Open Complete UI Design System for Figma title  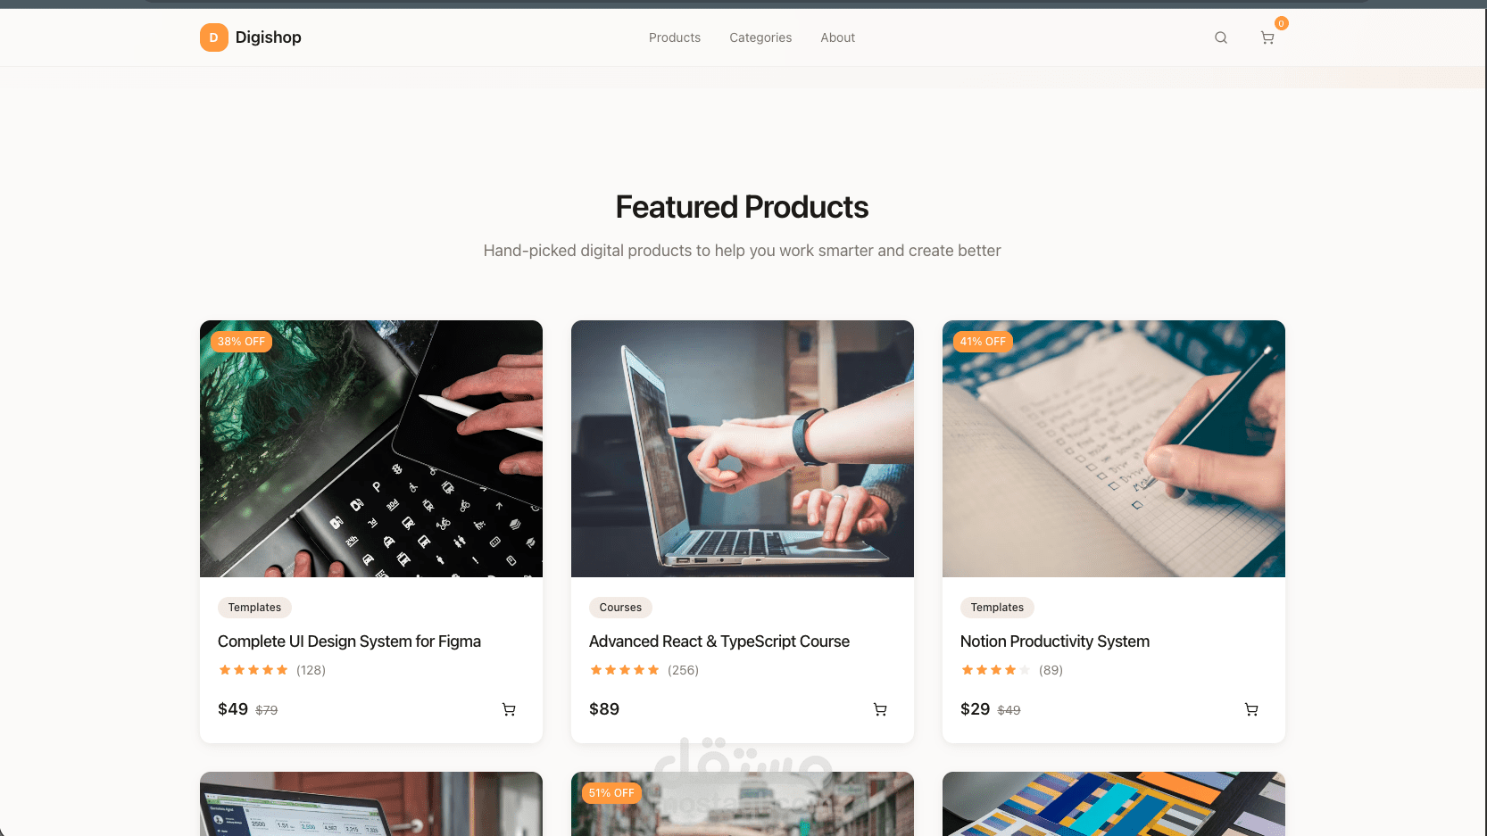pyautogui.click(x=349, y=641)
